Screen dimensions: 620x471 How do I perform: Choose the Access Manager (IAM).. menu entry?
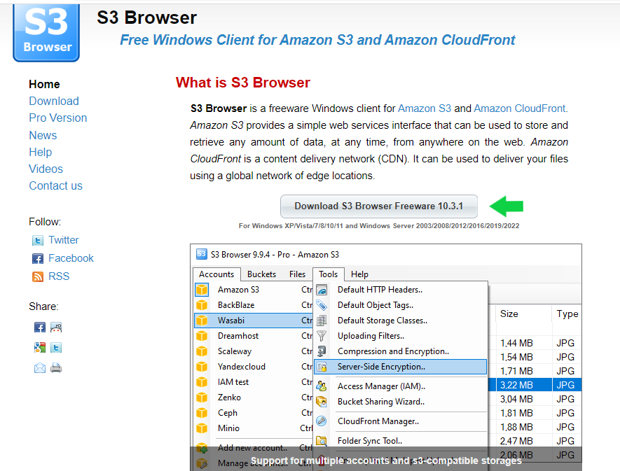400,386
